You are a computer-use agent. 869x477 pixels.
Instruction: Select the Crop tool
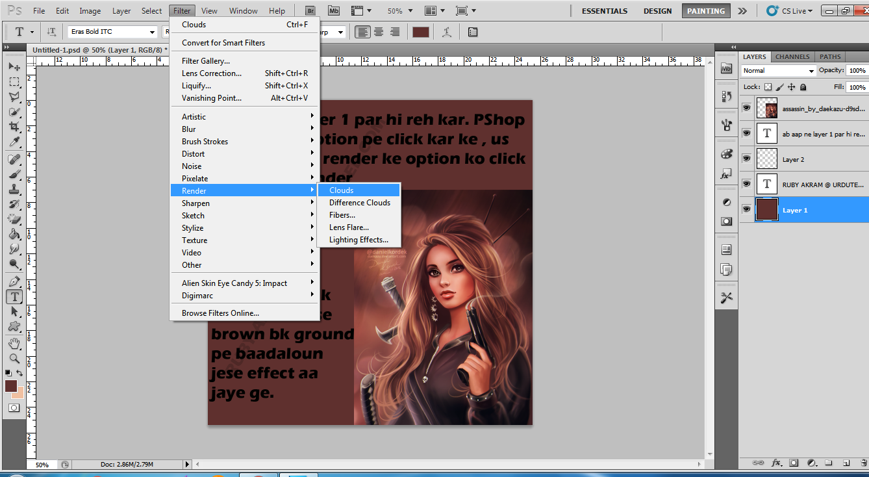pyautogui.click(x=14, y=127)
